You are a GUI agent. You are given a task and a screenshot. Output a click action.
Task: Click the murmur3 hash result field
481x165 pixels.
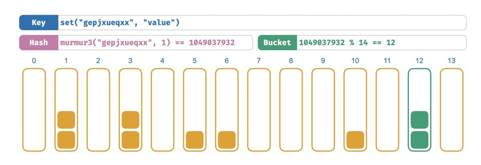(154, 42)
